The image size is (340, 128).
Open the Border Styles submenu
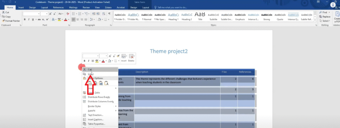pos(100,106)
